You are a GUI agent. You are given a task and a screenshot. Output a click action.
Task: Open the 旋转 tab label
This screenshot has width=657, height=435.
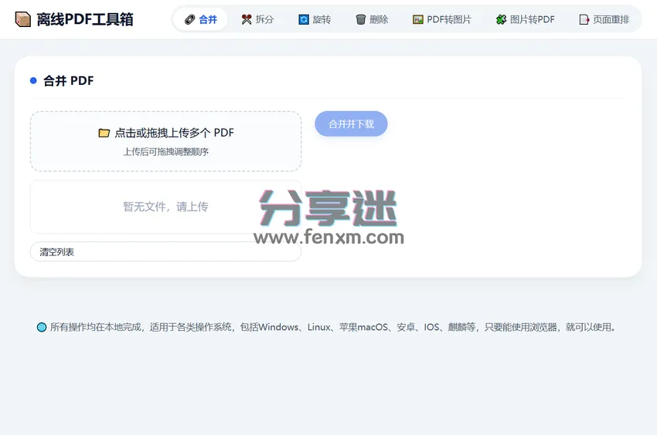(322, 19)
